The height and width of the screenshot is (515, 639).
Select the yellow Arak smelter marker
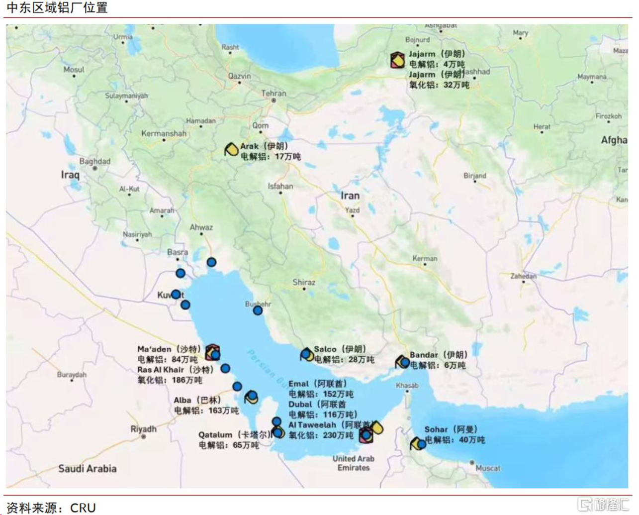[x=231, y=149]
